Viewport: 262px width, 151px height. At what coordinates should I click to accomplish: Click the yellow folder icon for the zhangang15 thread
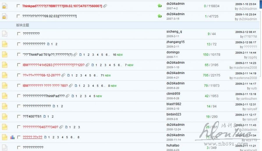(5, 44)
